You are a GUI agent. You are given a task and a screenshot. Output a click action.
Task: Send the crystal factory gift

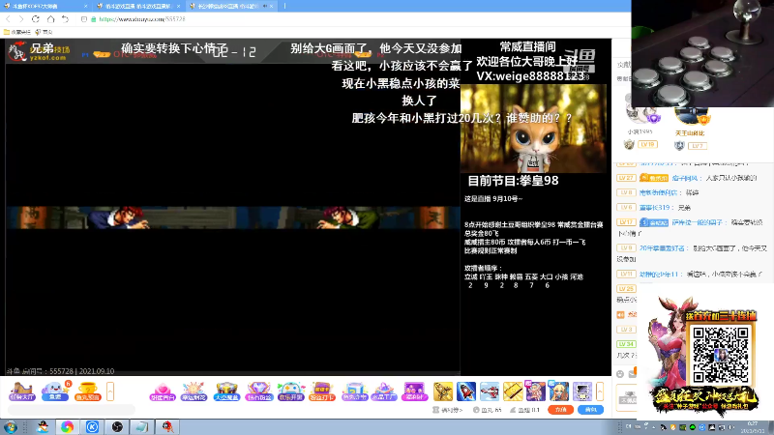pos(383,391)
